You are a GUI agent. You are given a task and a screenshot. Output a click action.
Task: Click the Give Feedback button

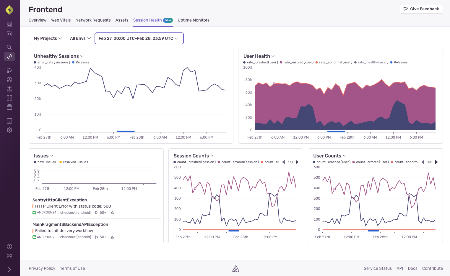421,9
